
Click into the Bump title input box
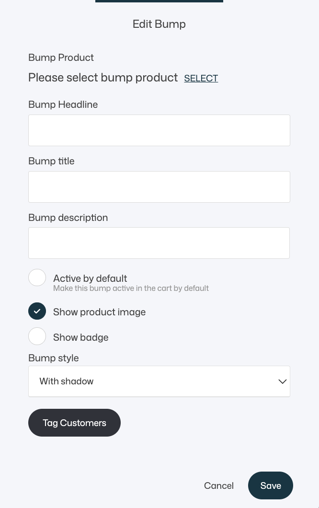pos(159,187)
